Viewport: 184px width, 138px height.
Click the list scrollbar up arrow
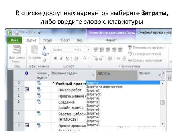(x=163, y=83)
